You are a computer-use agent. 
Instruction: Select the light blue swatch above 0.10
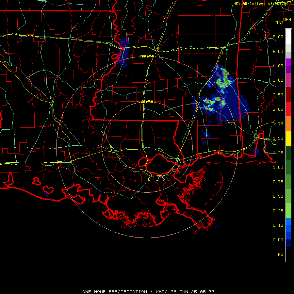pos(288,221)
